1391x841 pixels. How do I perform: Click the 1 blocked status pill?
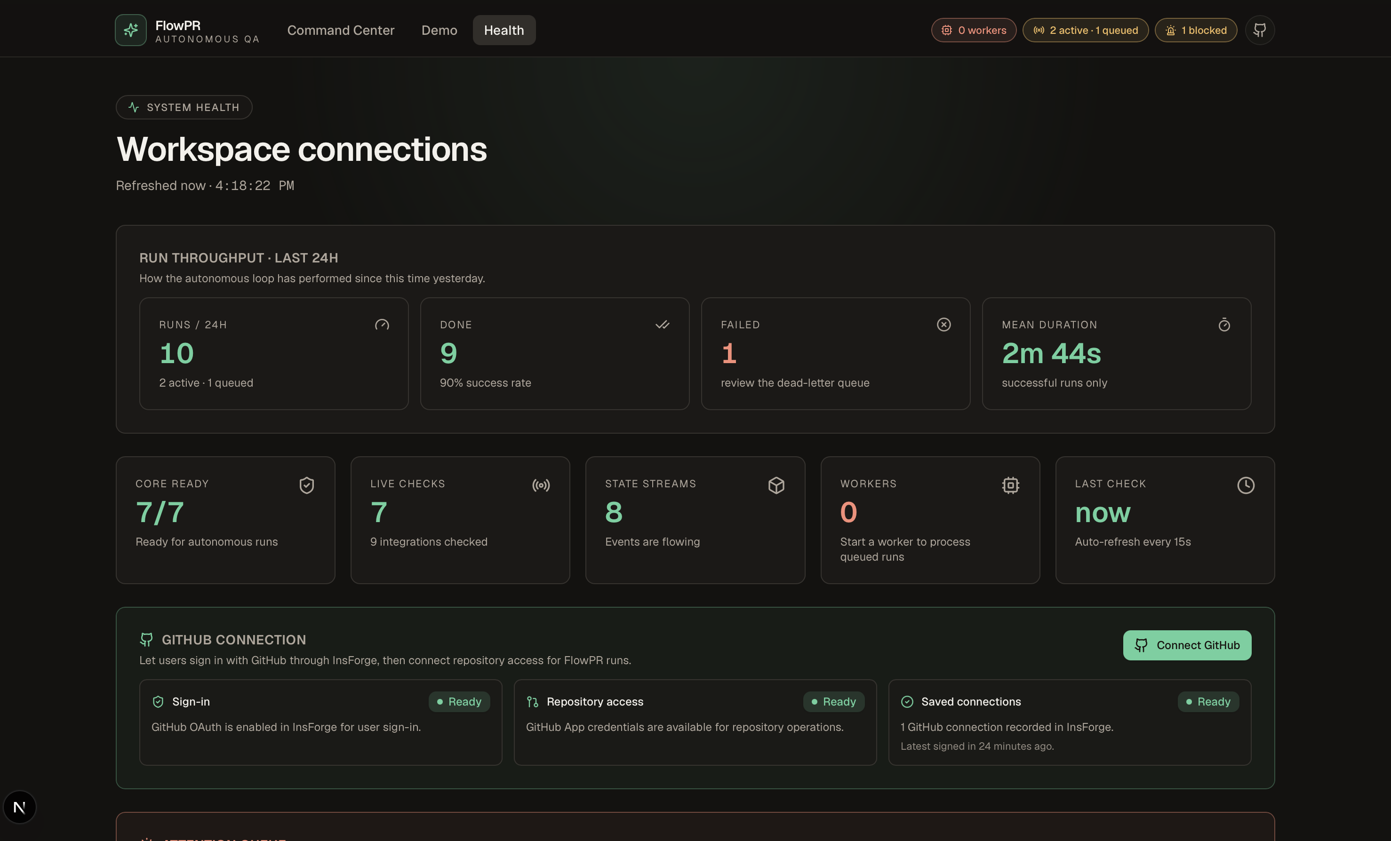1195,30
